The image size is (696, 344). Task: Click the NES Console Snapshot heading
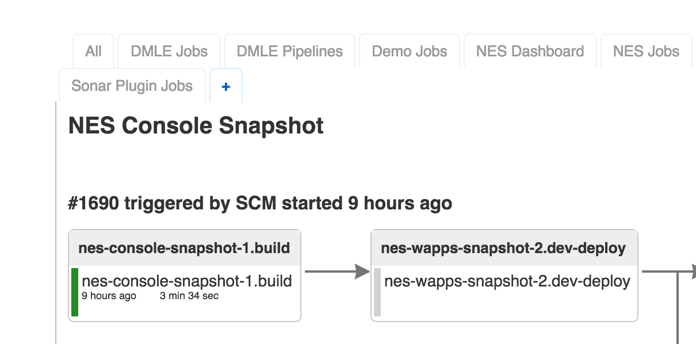[x=196, y=125]
